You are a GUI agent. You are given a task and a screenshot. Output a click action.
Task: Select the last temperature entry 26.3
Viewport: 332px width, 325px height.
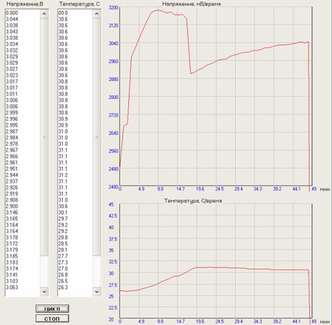pos(63,287)
